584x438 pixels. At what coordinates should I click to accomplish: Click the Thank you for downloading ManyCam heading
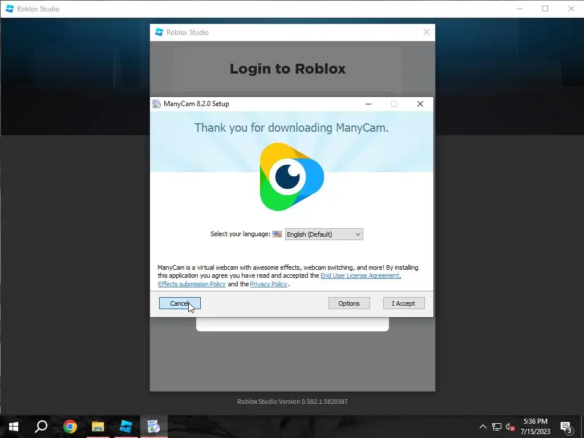coord(291,128)
